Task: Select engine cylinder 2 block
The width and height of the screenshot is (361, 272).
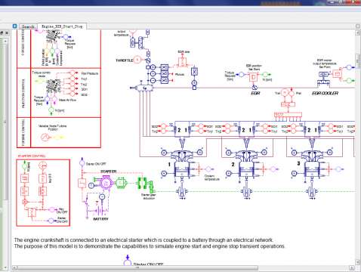Action: (x=246, y=172)
